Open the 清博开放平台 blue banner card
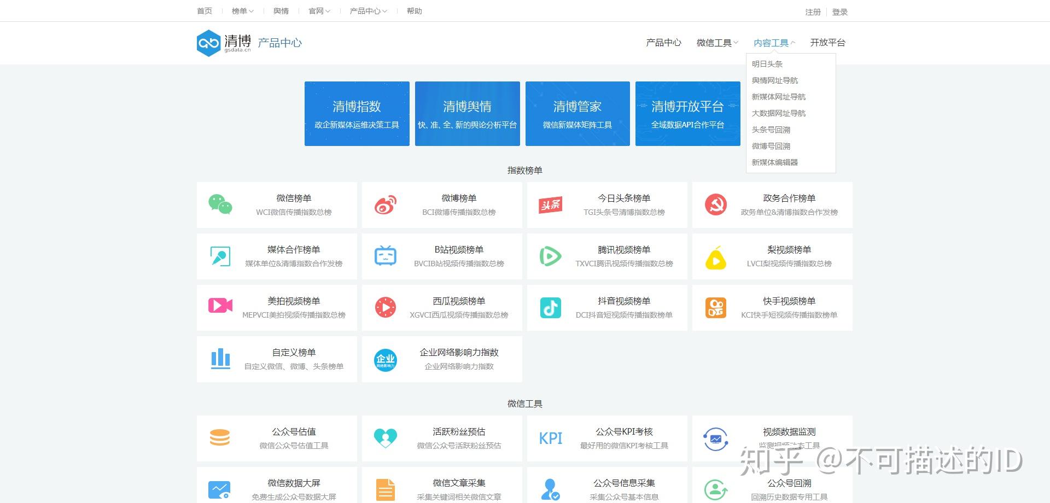Image resolution: width=1050 pixels, height=503 pixels. 688,114
